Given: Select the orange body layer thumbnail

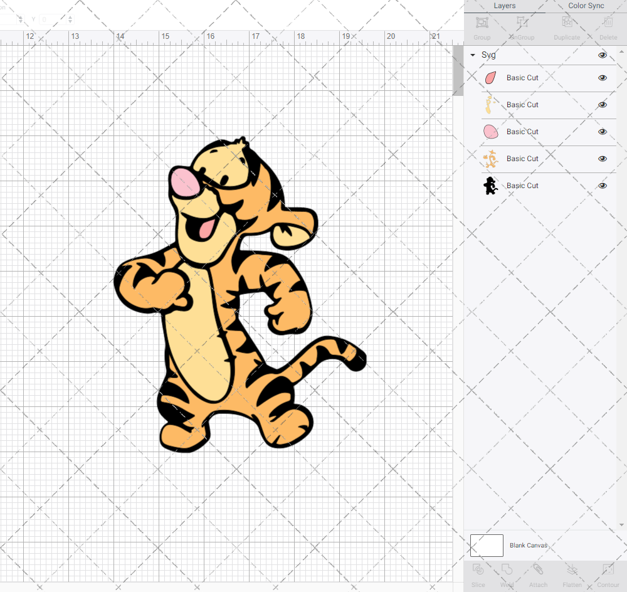Looking at the screenshot, I should [x=491, y=159].
